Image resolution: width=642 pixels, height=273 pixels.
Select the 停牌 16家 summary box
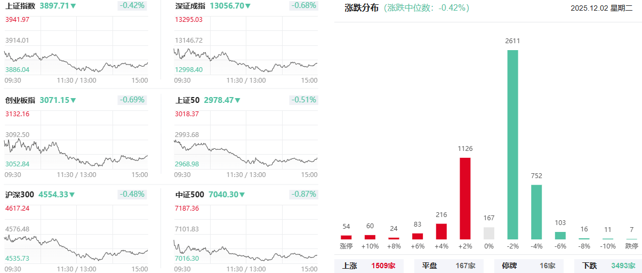point(528,266)
